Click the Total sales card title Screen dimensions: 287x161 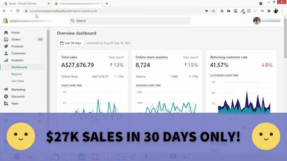(69, 57)
